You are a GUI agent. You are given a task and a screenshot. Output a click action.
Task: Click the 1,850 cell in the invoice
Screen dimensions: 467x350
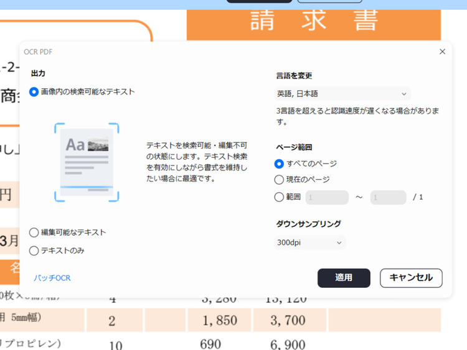coord(220,321)
